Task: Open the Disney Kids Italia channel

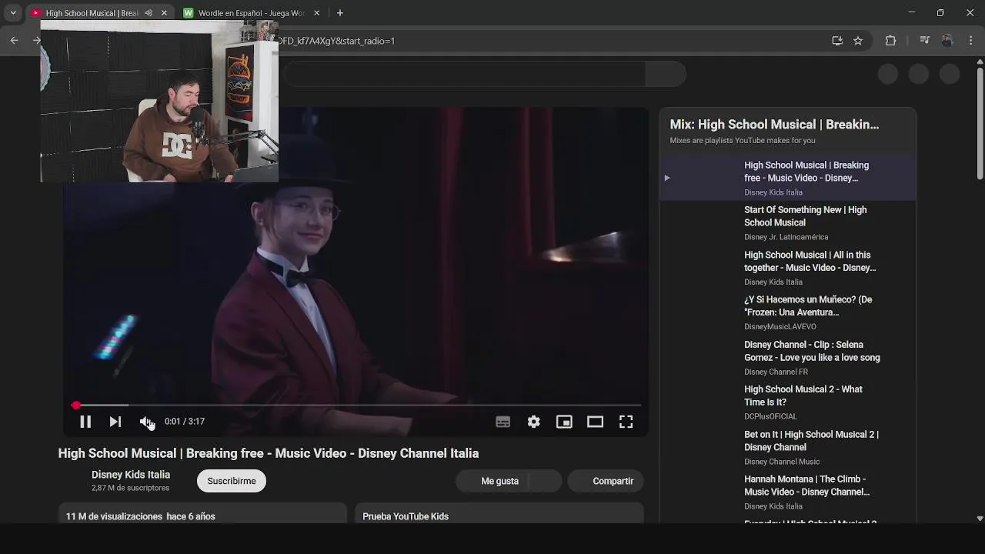Action: [131, 475]
